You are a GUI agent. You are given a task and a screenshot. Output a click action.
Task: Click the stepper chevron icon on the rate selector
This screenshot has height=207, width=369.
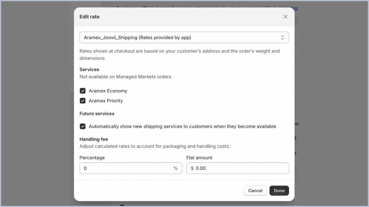[283, 37]
